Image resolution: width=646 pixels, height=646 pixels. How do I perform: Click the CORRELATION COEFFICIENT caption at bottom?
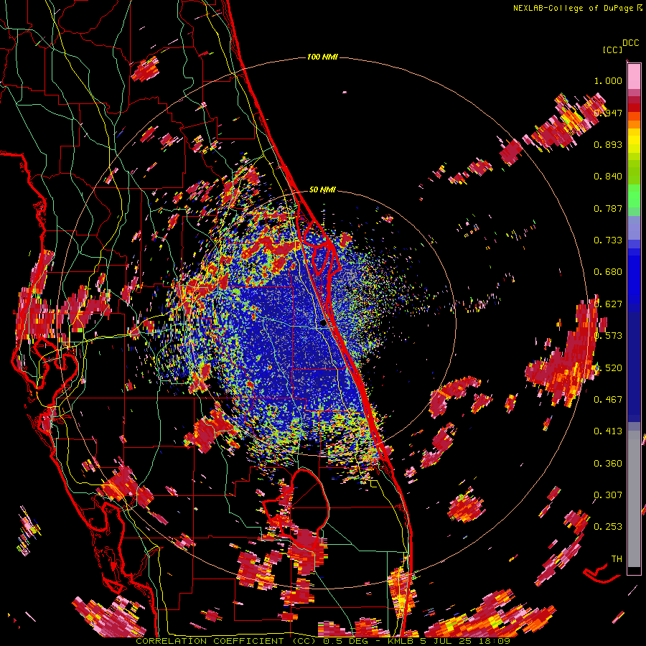click(x=323, y=641)
